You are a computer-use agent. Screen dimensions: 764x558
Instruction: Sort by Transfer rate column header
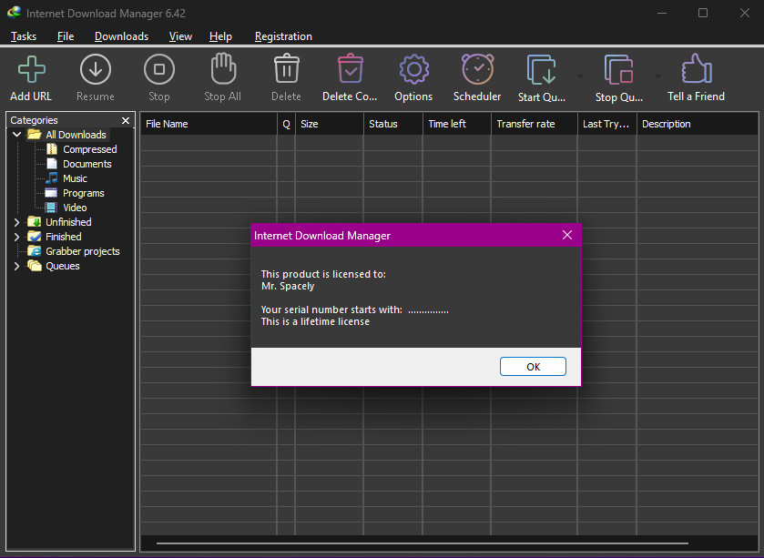534,124
